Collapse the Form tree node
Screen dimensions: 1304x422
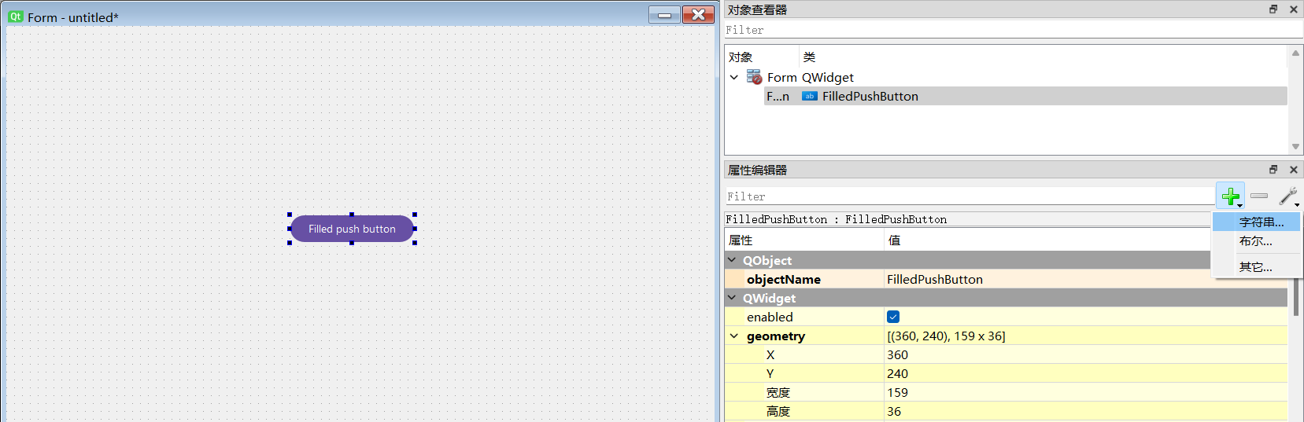(734, 77)
